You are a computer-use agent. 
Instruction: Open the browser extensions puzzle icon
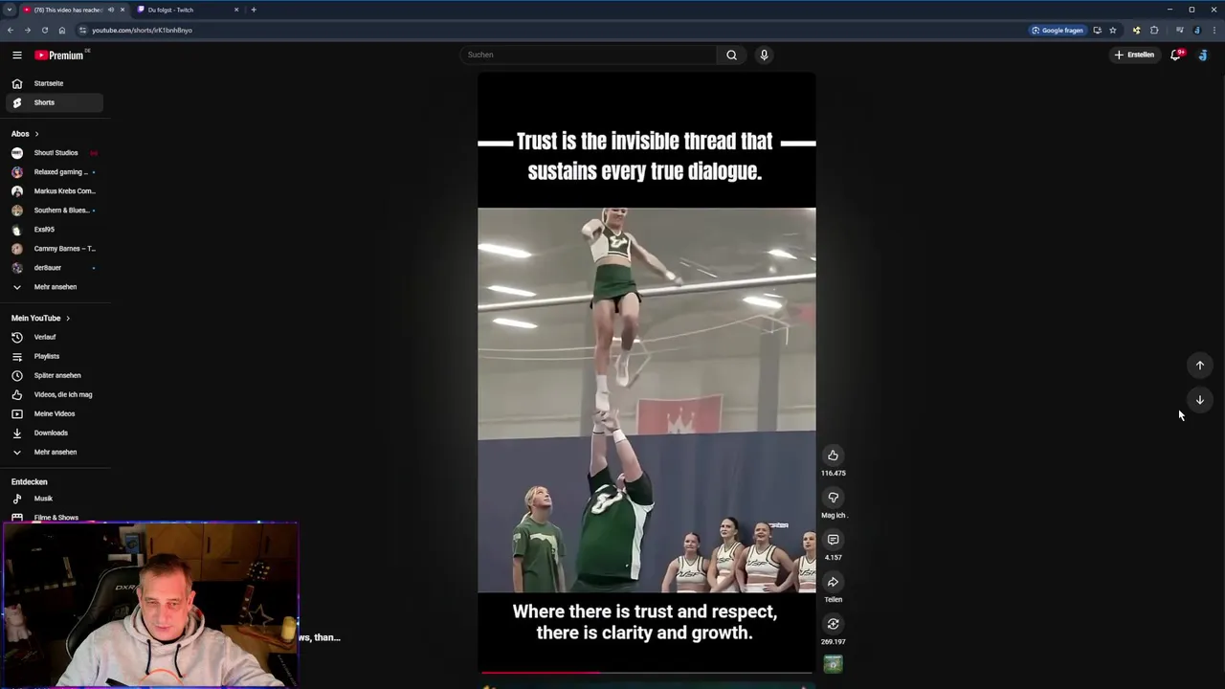(1154, 30)
